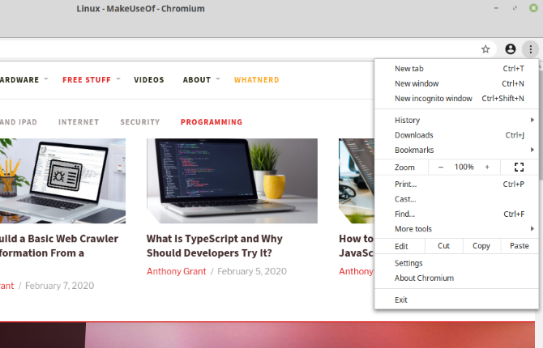Decrease zoom with the minus button
The height and width of the screenshot is (348, 543).
tap(441, 167)
